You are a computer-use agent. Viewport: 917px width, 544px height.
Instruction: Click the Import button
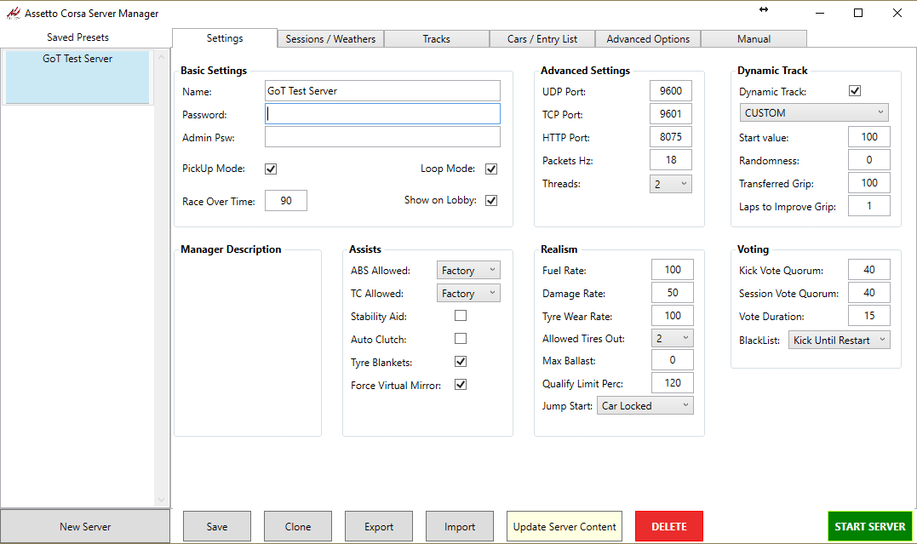click(460, 526)
